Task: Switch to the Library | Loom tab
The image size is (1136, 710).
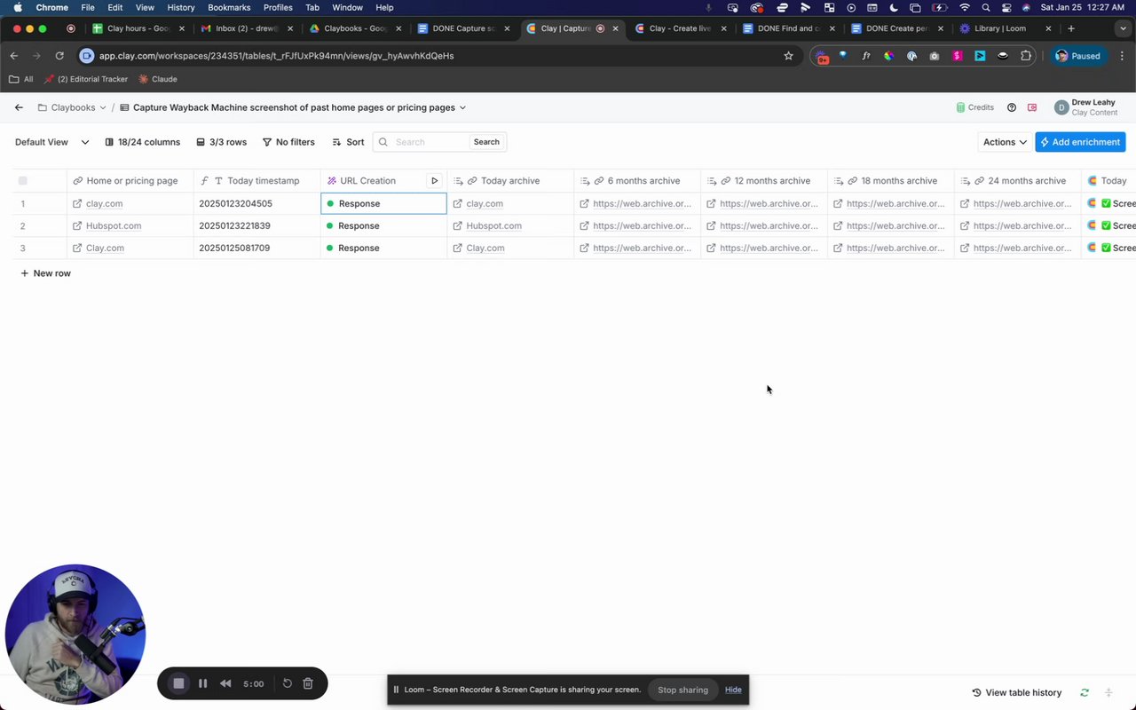Action: click(1004, 28)
